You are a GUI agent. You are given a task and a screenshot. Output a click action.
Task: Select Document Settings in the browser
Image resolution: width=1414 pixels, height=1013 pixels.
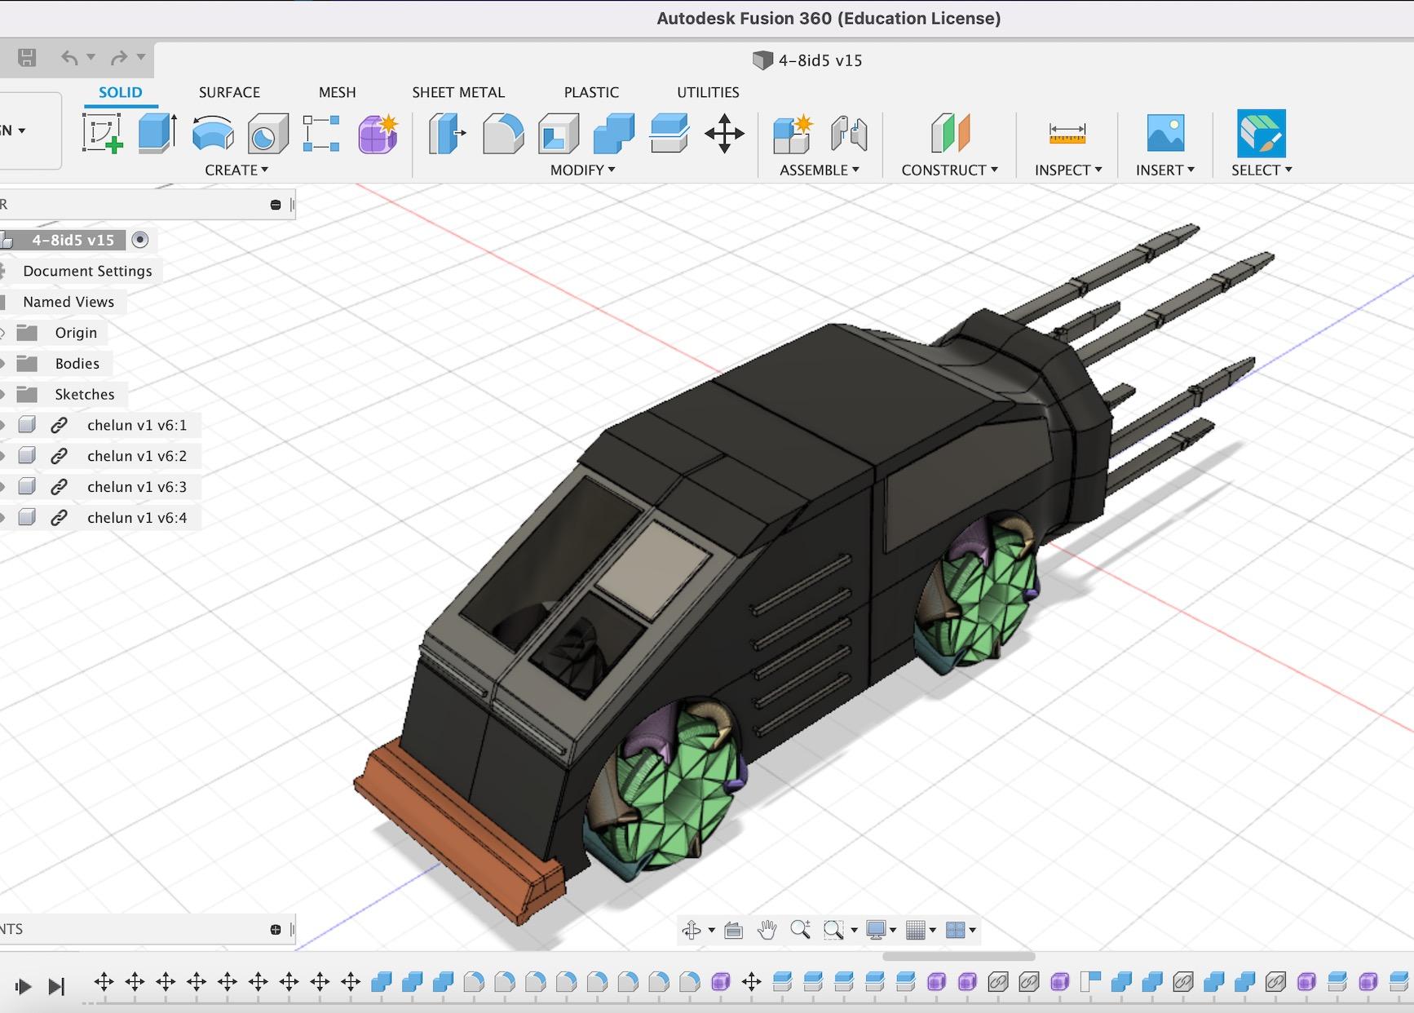87,271
